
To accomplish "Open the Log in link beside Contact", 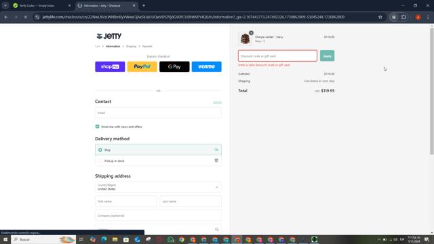I will click(217, 102).
